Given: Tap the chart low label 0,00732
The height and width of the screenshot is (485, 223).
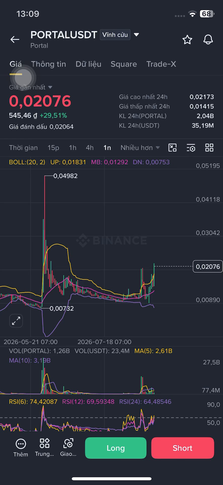Looking at the screenshot, I should pyautogui.click(x=62, y=308).
